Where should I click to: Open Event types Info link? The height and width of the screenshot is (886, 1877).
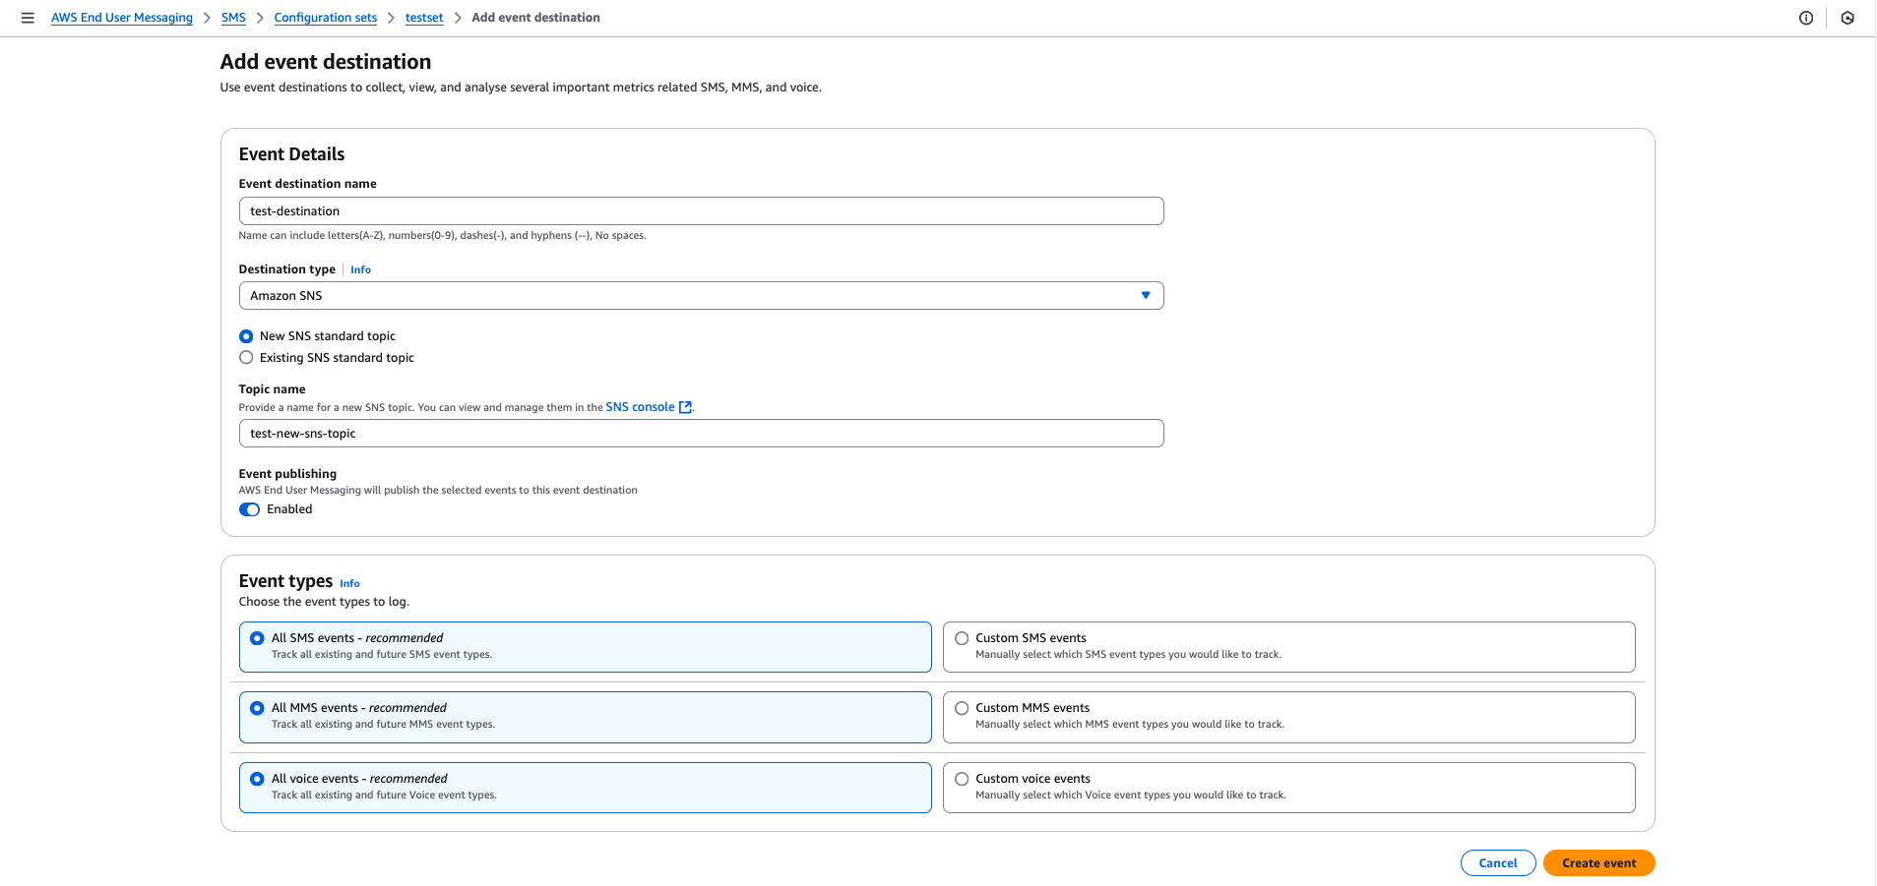tap(349, 583)
